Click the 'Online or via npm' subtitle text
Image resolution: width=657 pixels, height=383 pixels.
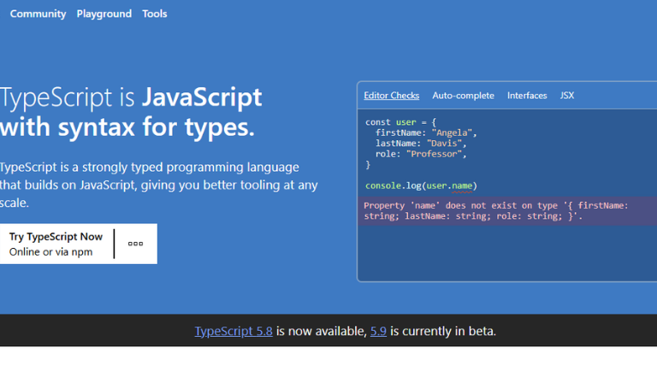(50, 252)
